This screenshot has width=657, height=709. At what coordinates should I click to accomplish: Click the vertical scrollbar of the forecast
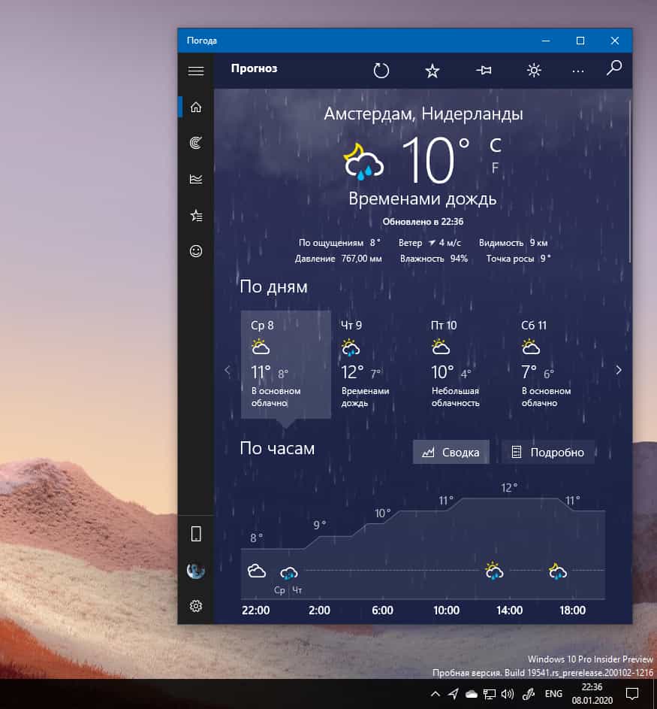629,181
